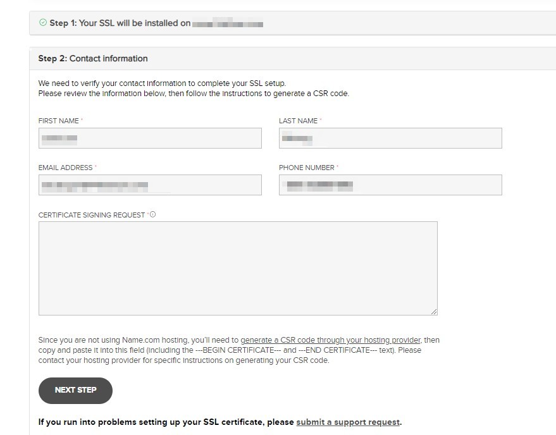Click into the Email Address field

click(150, 185)
